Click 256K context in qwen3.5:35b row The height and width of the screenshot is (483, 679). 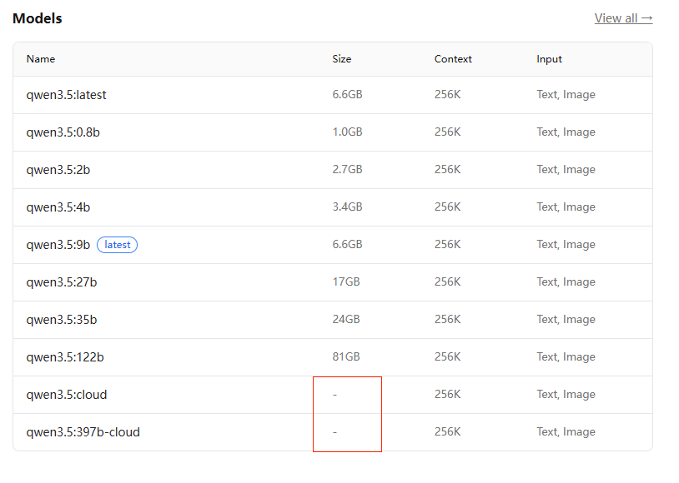[x=447, y=319]
